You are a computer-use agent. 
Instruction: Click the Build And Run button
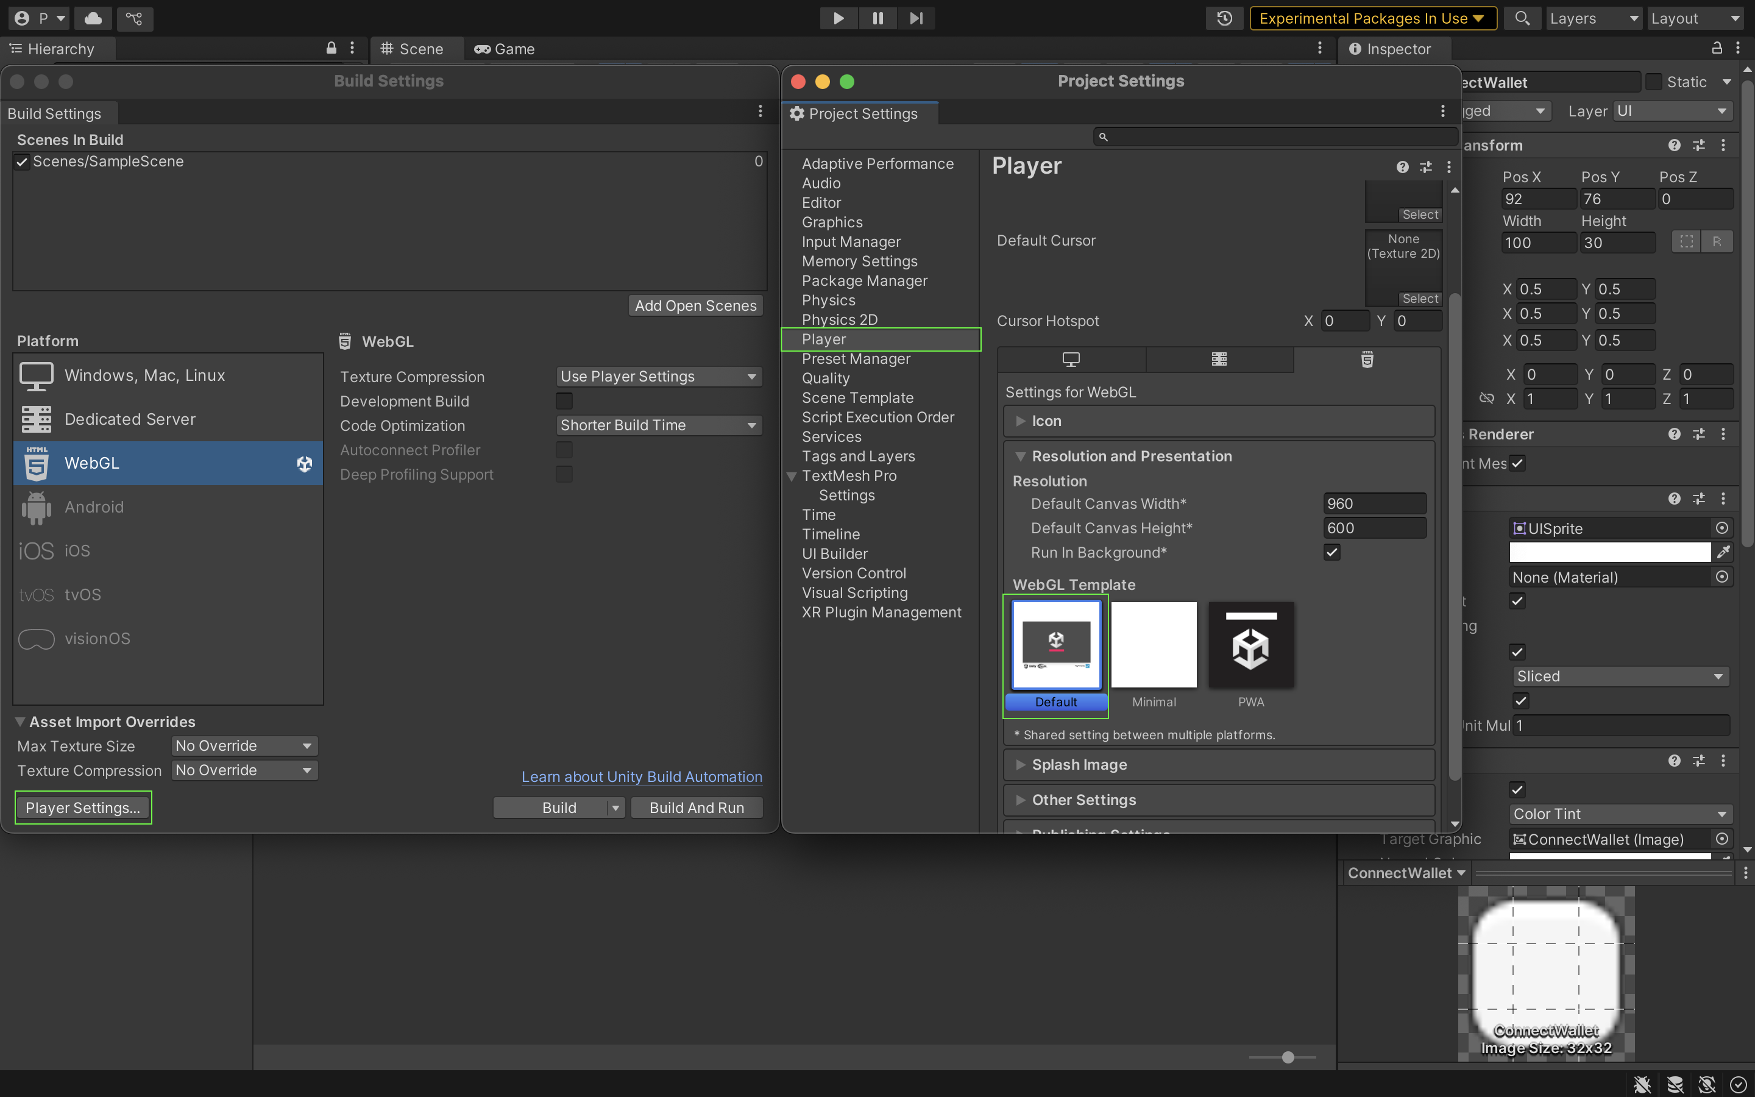[x=696, y=808]
